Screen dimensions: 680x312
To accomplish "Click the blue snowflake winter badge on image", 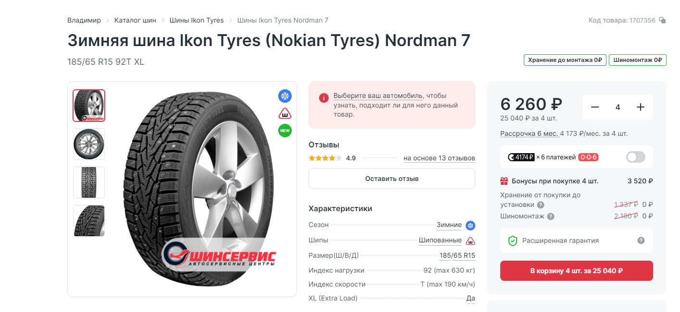I will pyautogui.click(x=285, y=96).
